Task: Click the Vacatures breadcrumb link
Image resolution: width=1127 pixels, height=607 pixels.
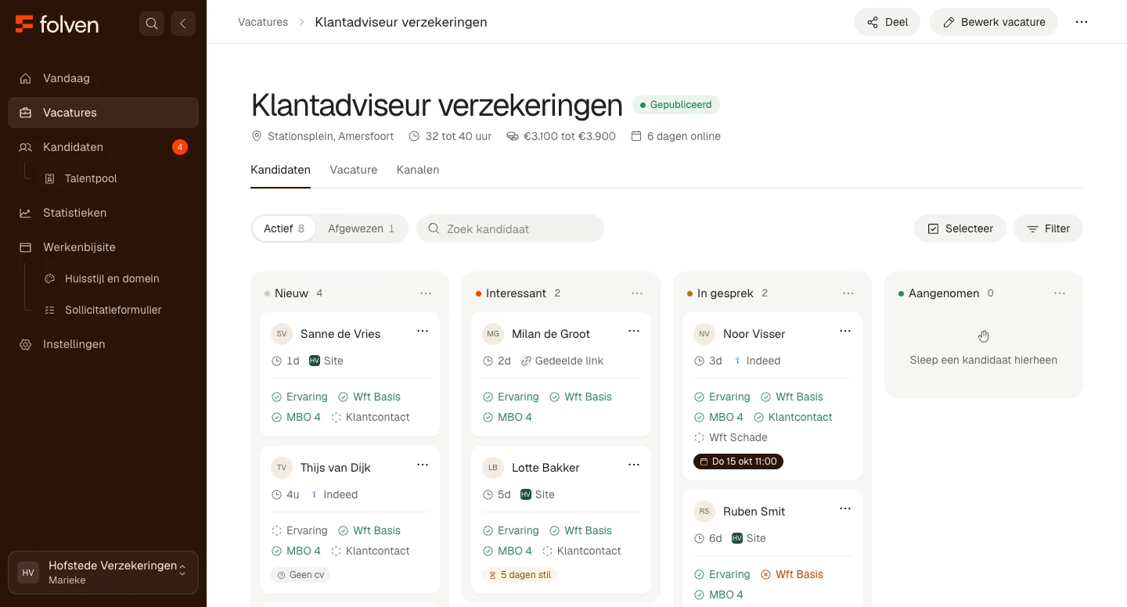Action: pyautogui.click(x=263, y=22)
